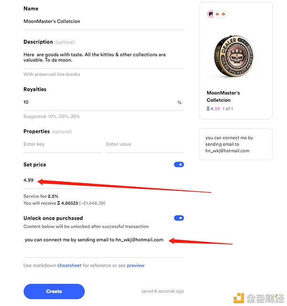Click the Ethereum symbol beside 4.99 price
The width and height of the screenshot is (287, 306).
click(208, 108)
